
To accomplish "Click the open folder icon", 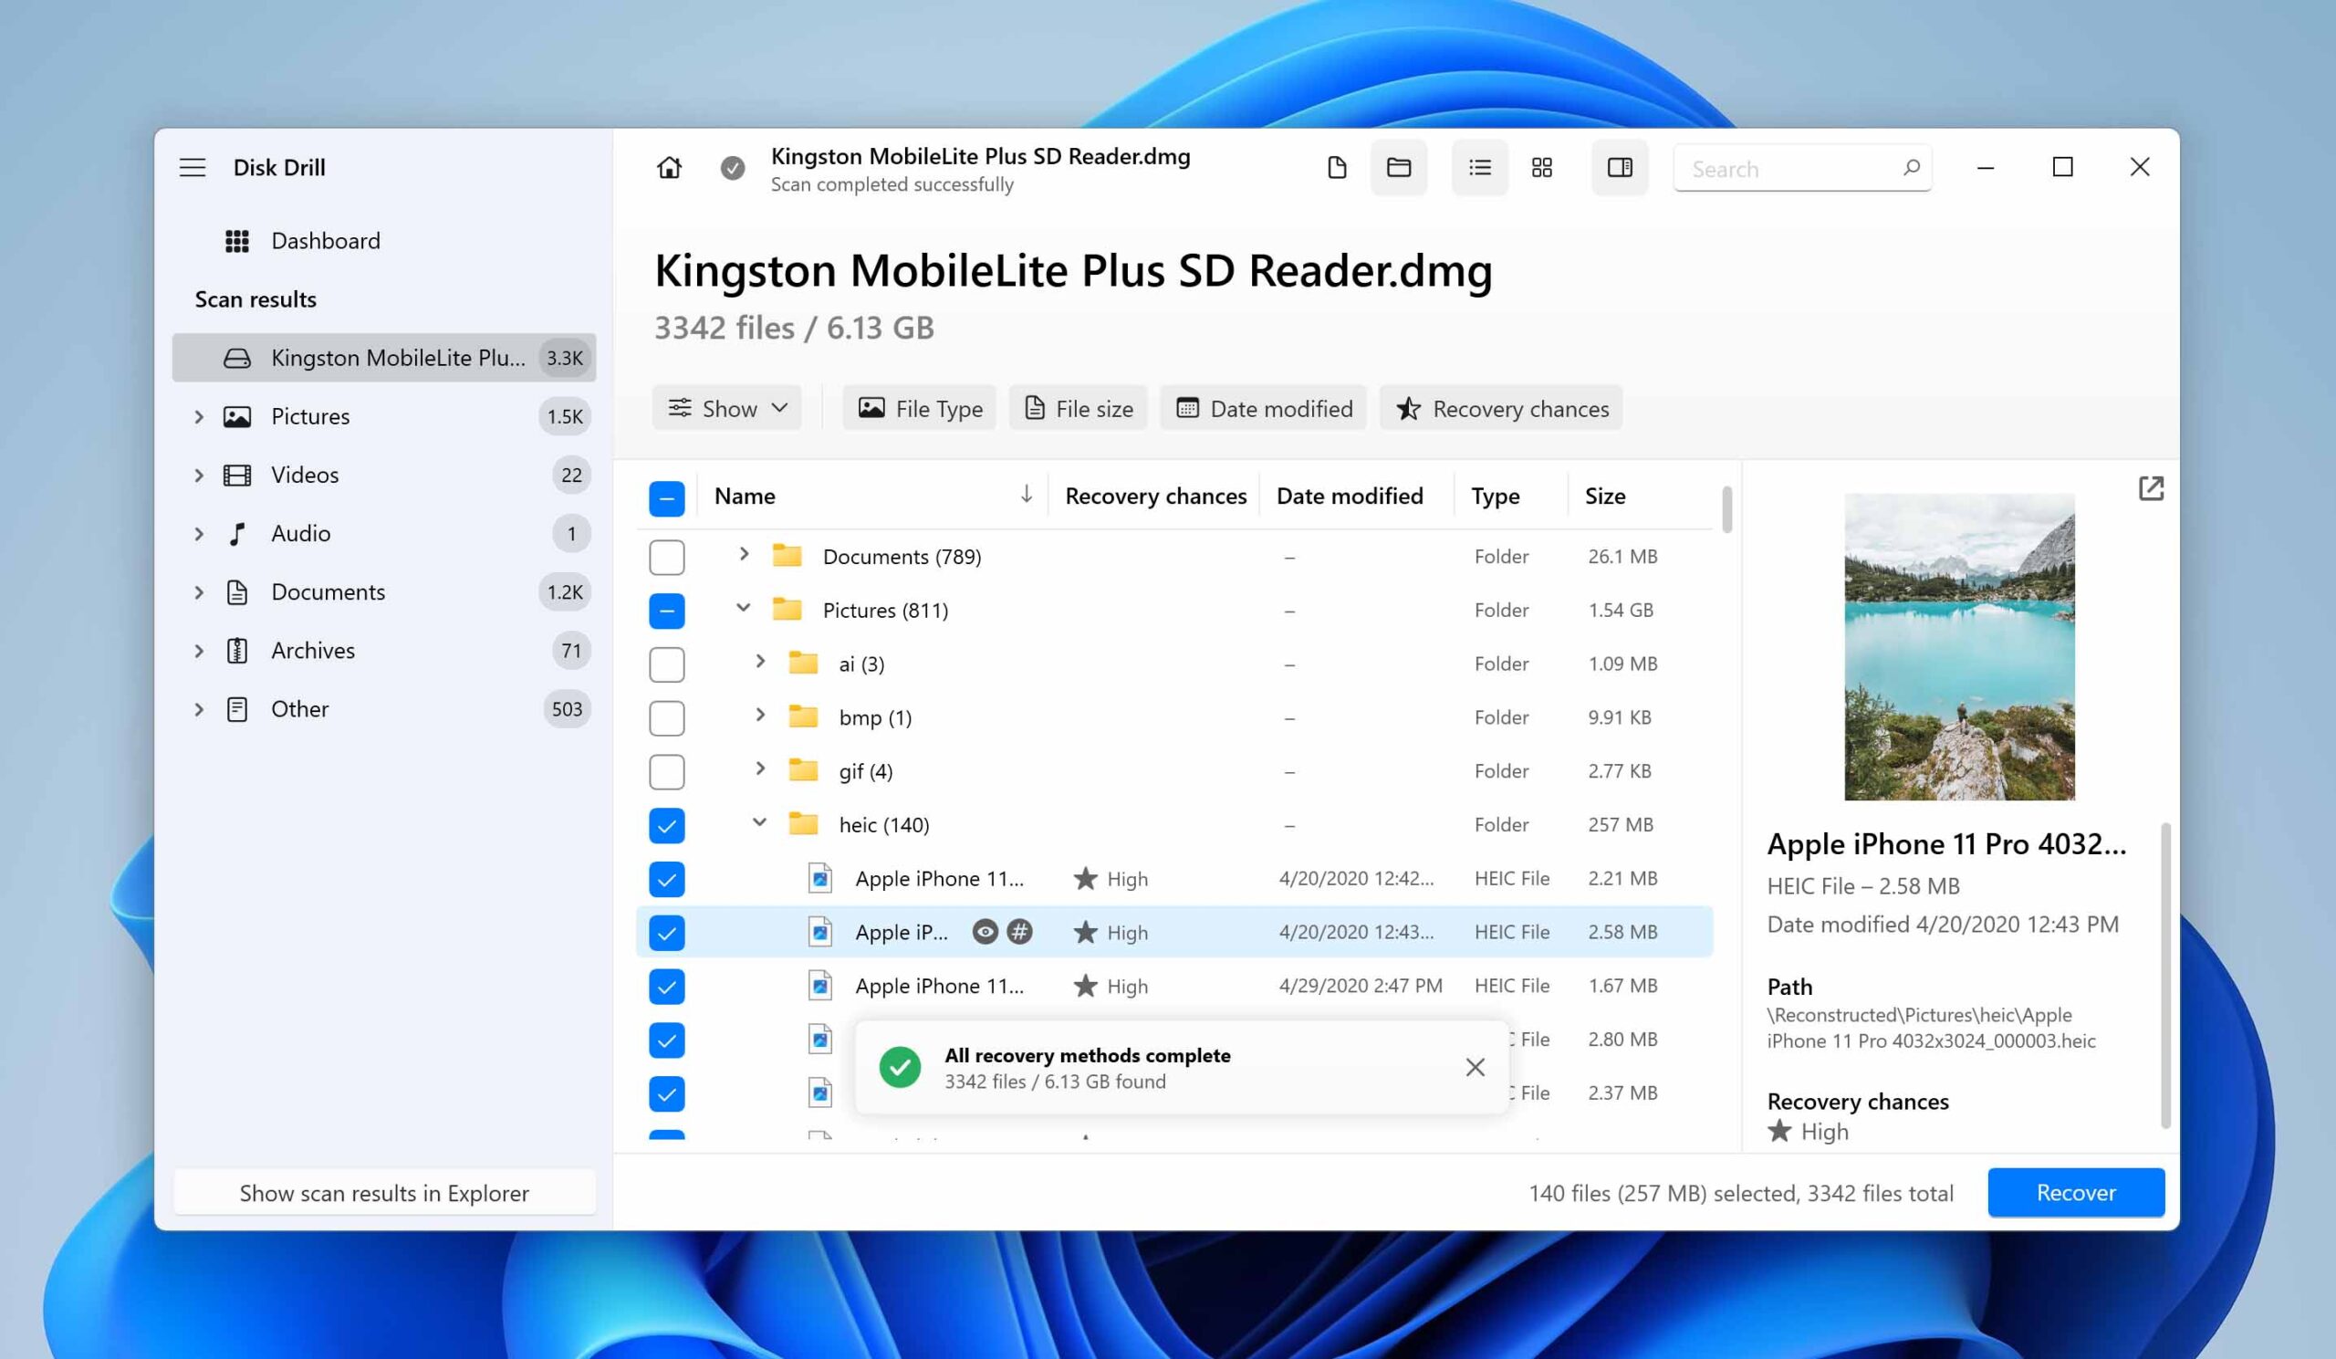I will [1400, 167].
